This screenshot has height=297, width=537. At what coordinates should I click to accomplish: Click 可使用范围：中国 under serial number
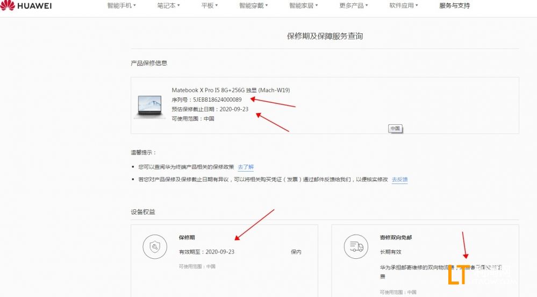coord(193,119)
